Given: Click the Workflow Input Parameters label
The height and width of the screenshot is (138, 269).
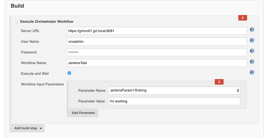Looking at the screenshot, I should (x=42, y=84).
